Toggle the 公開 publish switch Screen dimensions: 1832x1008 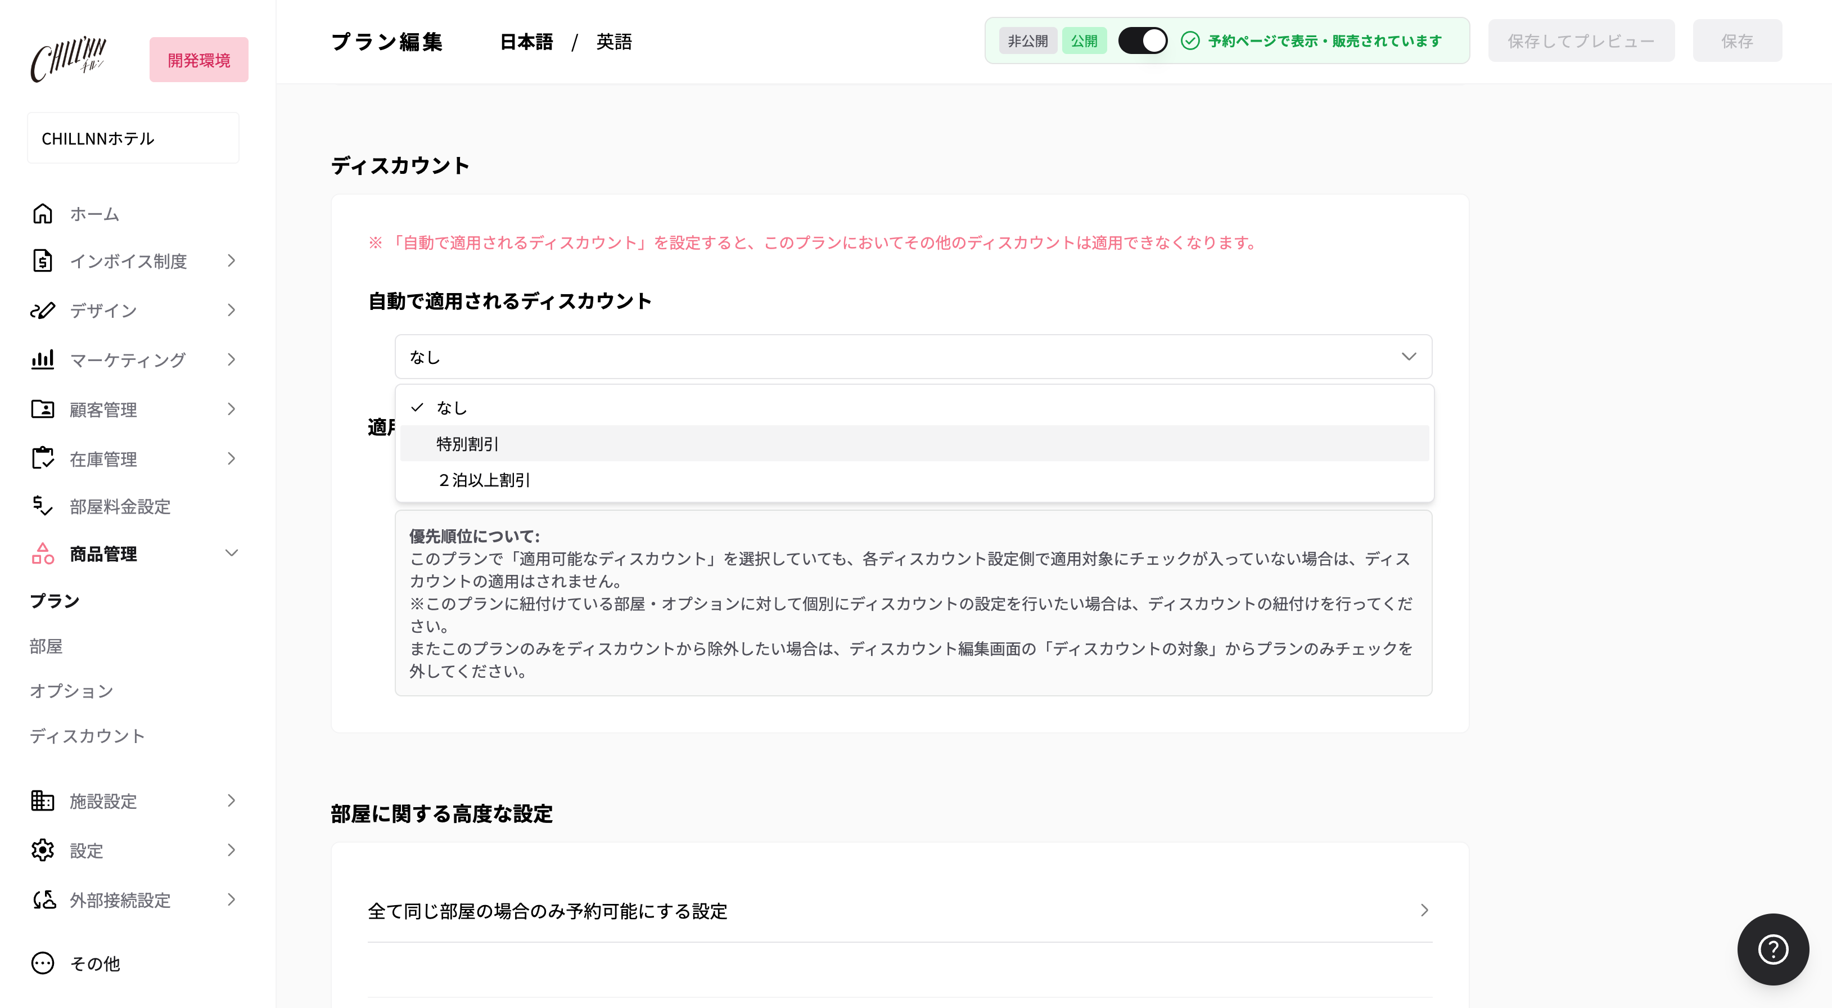1142,40
